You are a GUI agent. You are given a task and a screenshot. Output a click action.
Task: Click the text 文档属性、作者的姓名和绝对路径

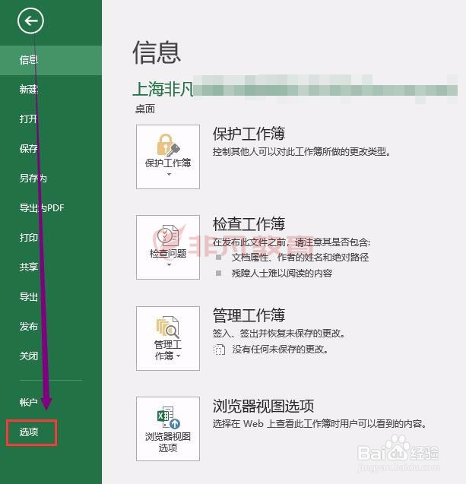(300, 257)
